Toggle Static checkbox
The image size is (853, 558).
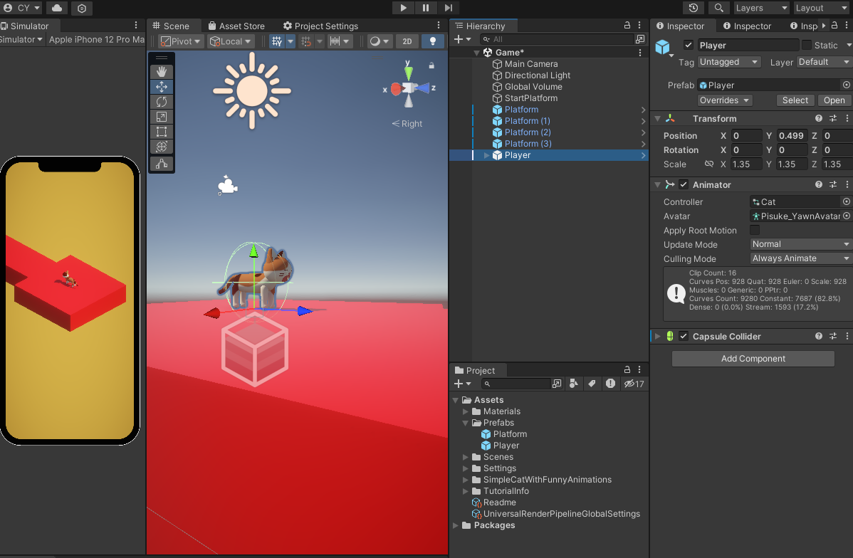click(806, 45)
